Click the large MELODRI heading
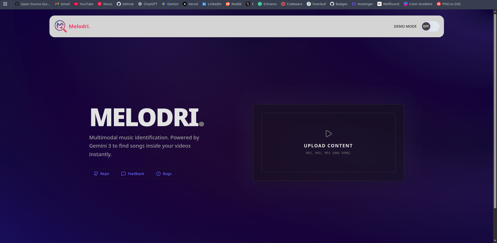497x243 pixels. [x=147, y=118]
